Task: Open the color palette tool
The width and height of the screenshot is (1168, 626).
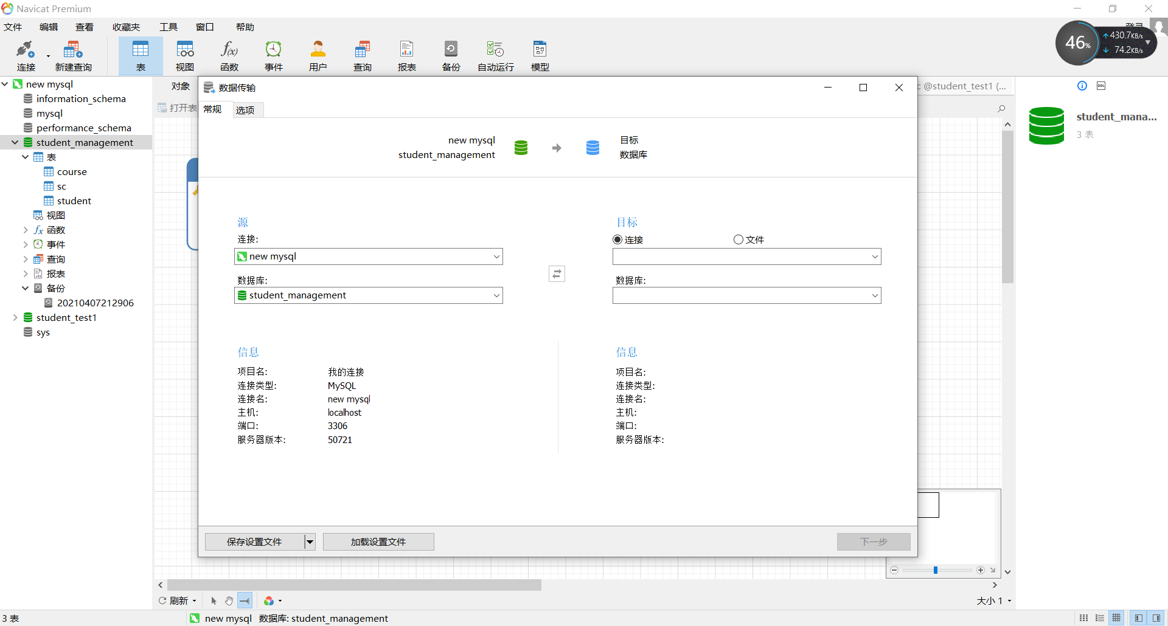Action: coord(273,600)
